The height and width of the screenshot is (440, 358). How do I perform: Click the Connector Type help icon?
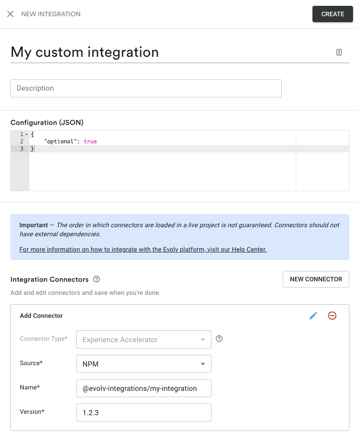coord(219,339)
